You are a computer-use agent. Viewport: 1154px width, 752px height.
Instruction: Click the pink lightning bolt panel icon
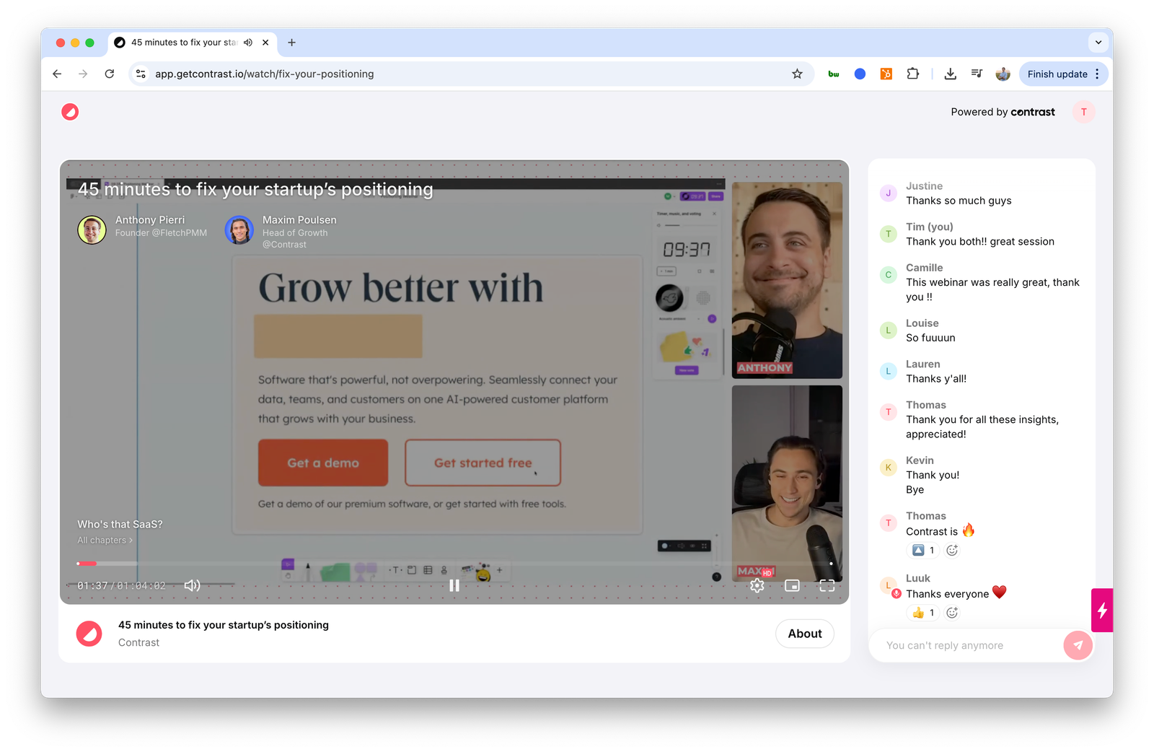click(1102, 611)
